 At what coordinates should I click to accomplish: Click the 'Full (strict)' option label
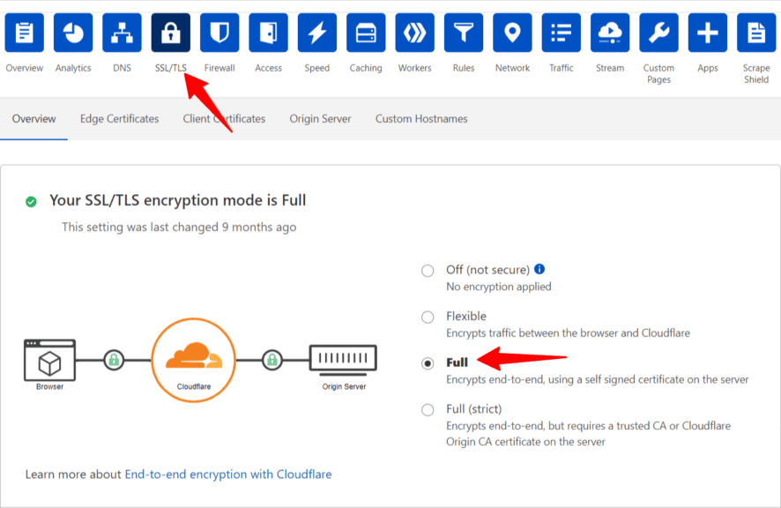474,409
